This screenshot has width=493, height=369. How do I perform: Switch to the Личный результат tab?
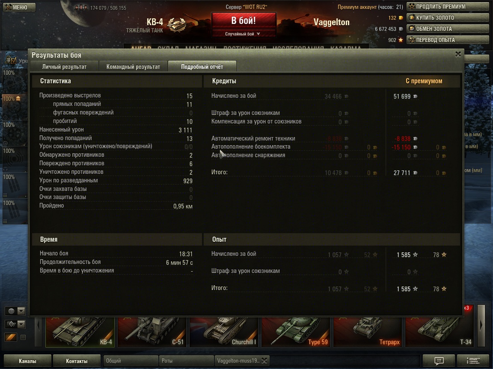pyautogui.click(x=65, y=67)
